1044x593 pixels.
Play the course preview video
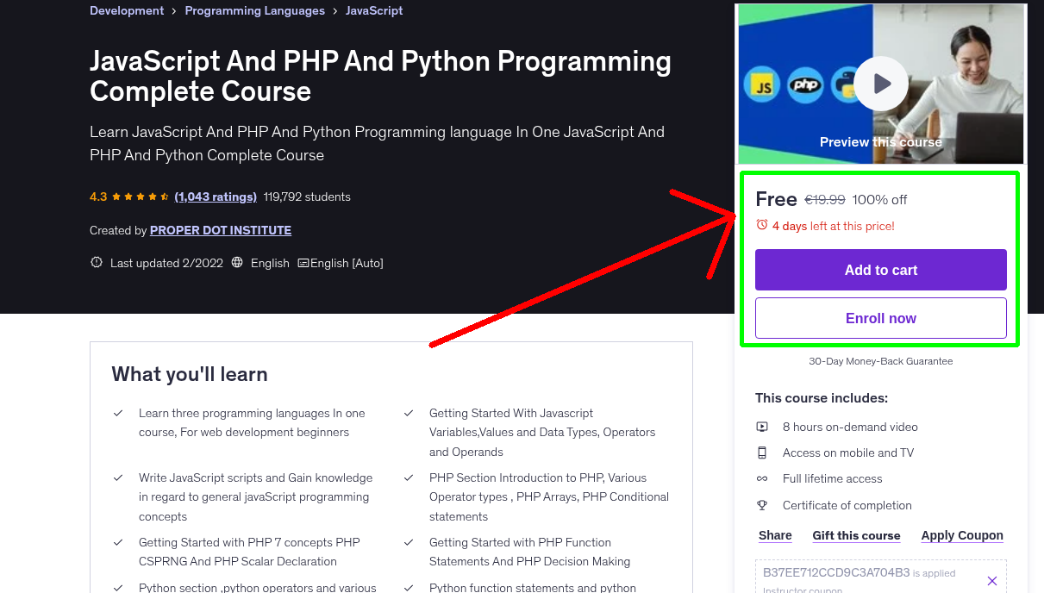point(880,83)
